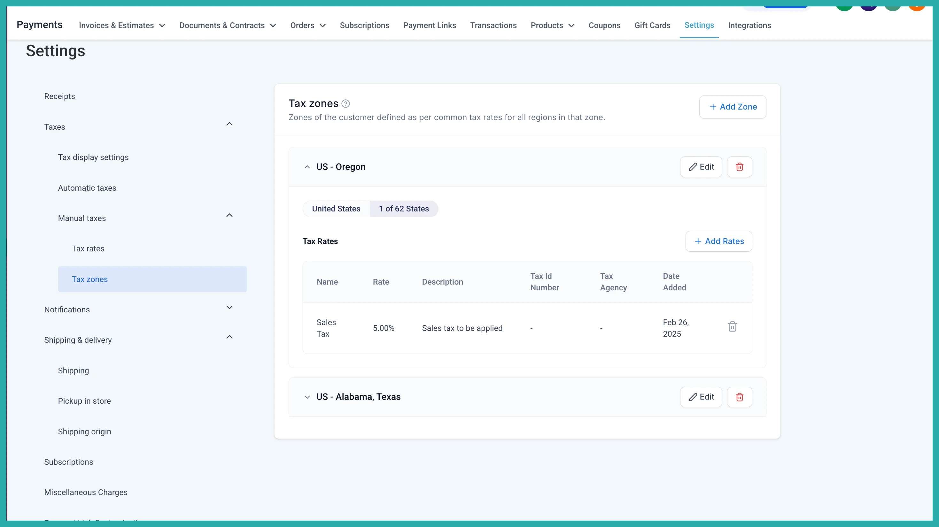Switch to the Transactions tab

pos(493,26)
